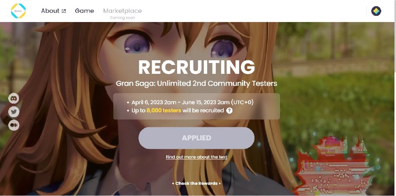This screenshot has height=196, width=396.
Task: Click Check the Rewards at the bottom
Action: point(196,183)
